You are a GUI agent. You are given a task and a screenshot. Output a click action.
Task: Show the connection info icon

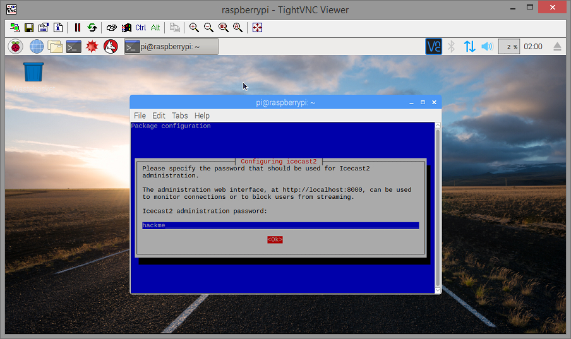58,28
